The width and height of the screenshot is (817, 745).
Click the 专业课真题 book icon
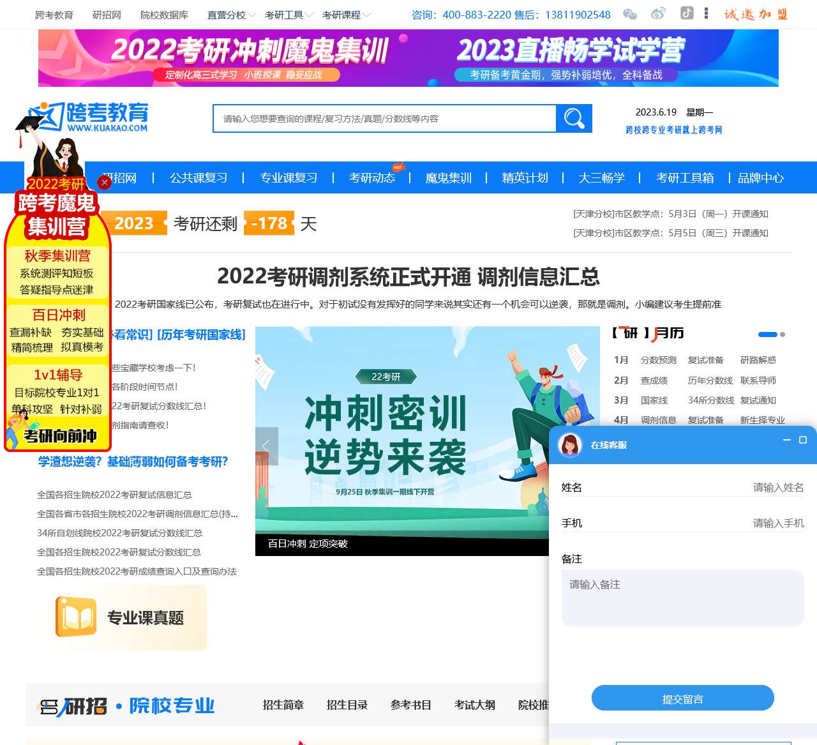pos(76,617)
